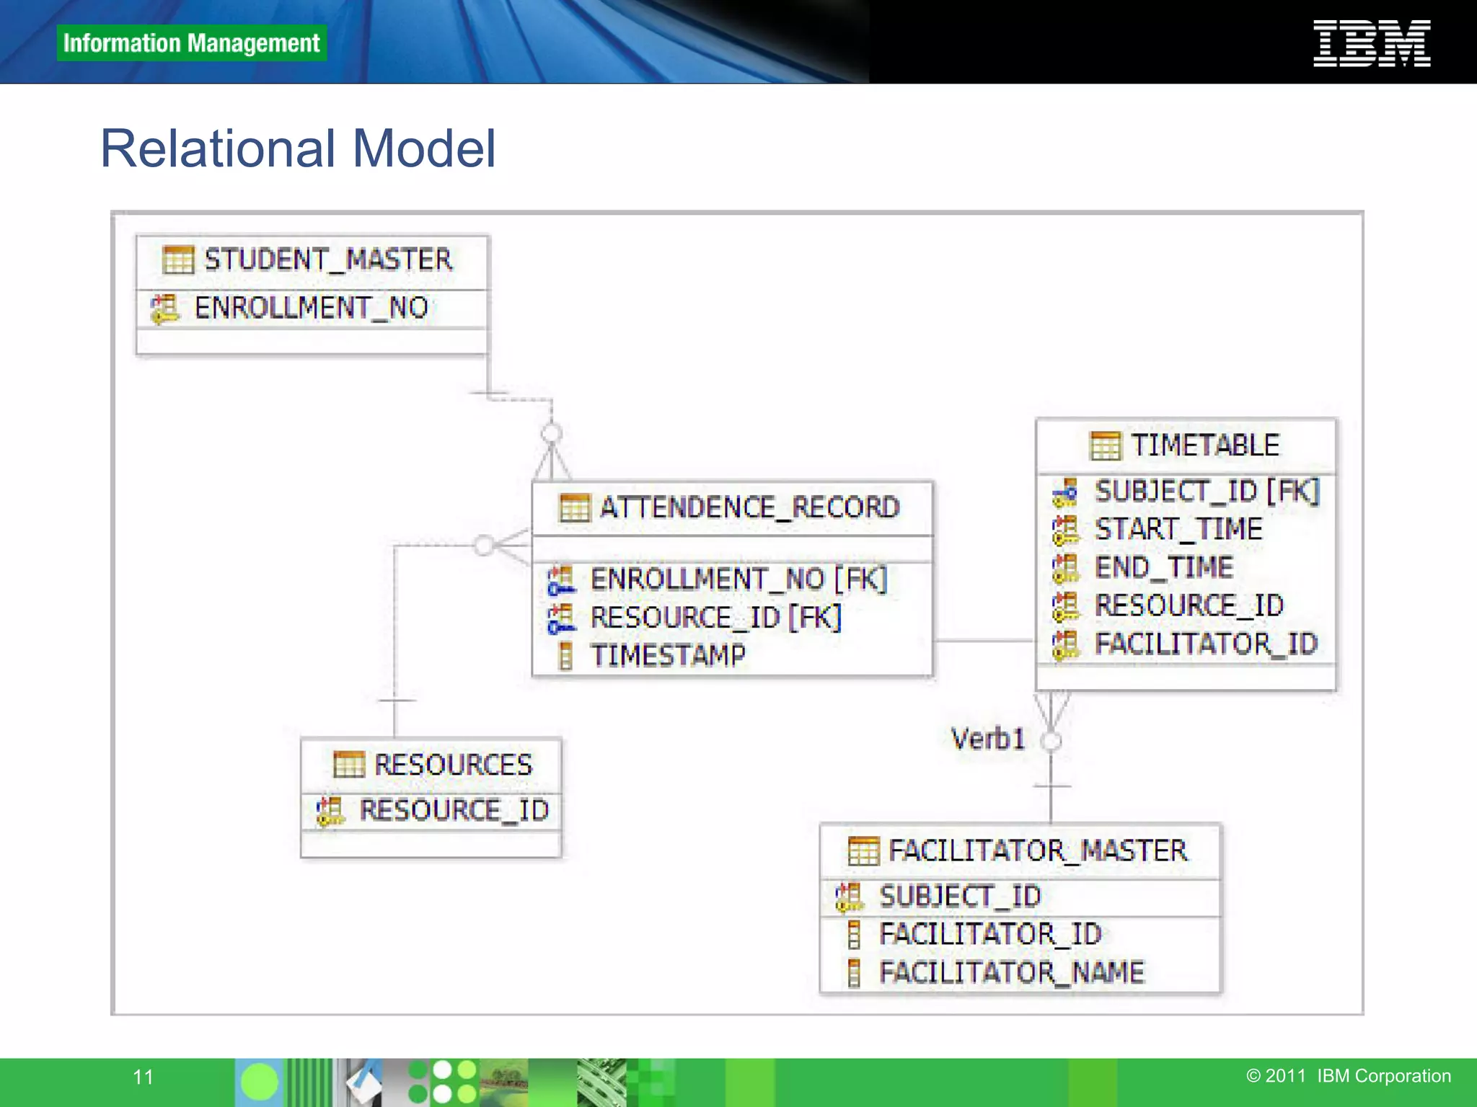Click column icon beside TIMESTAMP

pos(565,656)
